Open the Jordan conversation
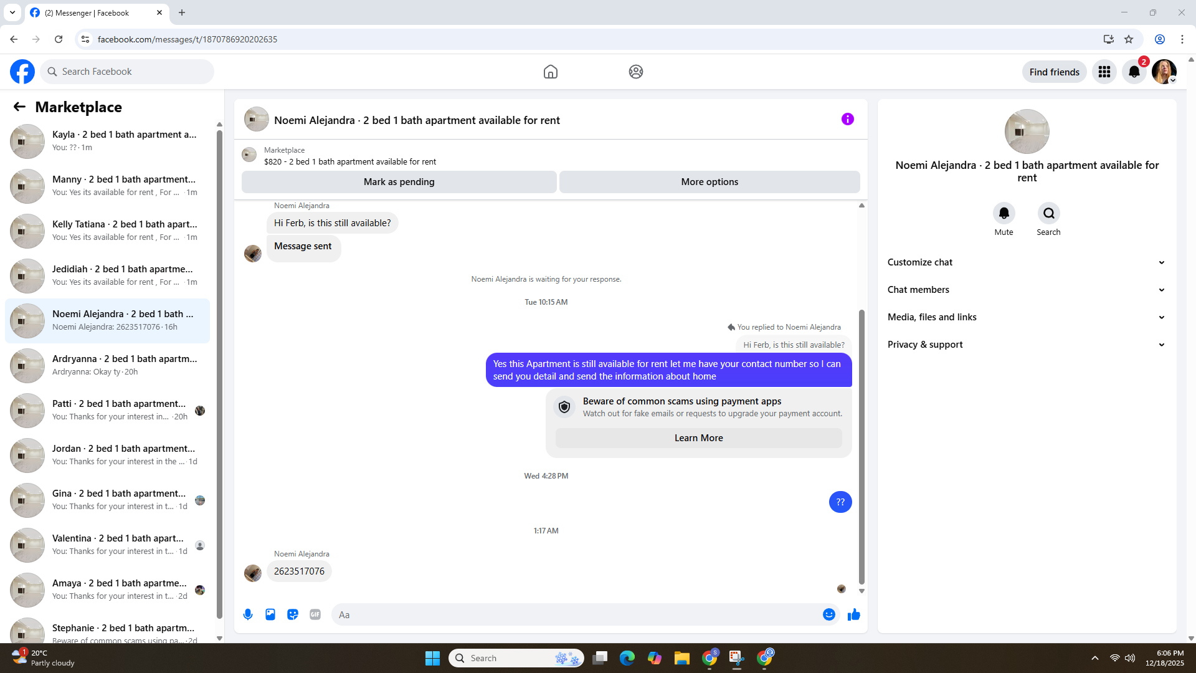The width and height of the screenshot is (1196, 673). (x=107, y=455)
